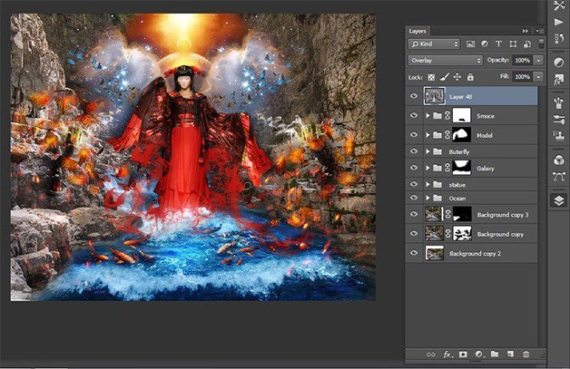570x369 pixels.
Task: Open the History panel icon
Action: pyautogui.click(x=559, y=38)
